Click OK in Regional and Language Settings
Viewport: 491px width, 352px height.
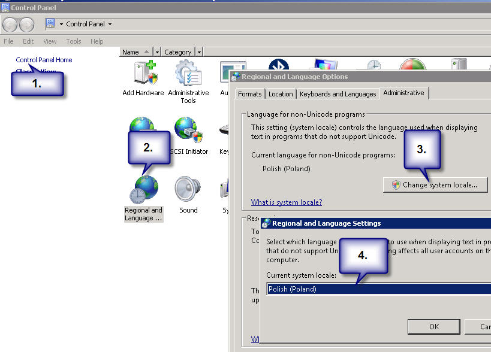pyautogui.click(x=434, y=326)
